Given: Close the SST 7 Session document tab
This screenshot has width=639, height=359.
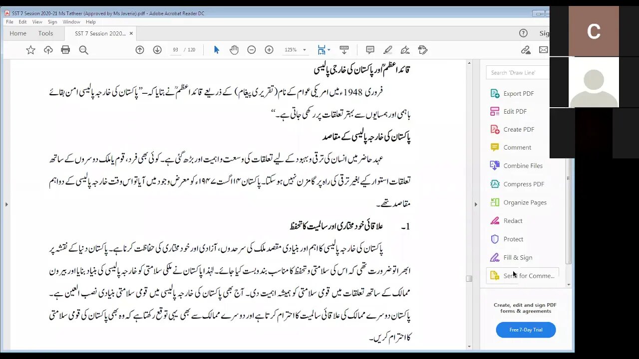Looking at the screenshot, I should point(131,33).
